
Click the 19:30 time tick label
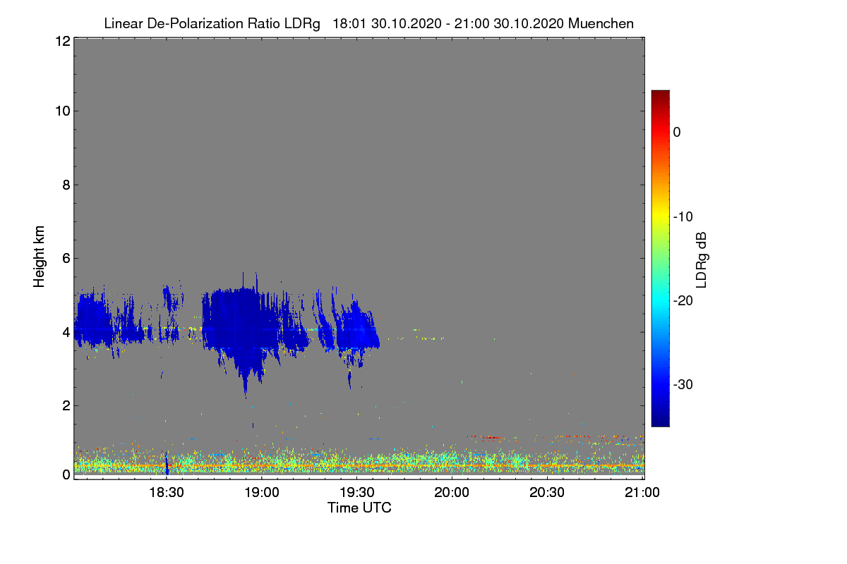tap(356, 493)
